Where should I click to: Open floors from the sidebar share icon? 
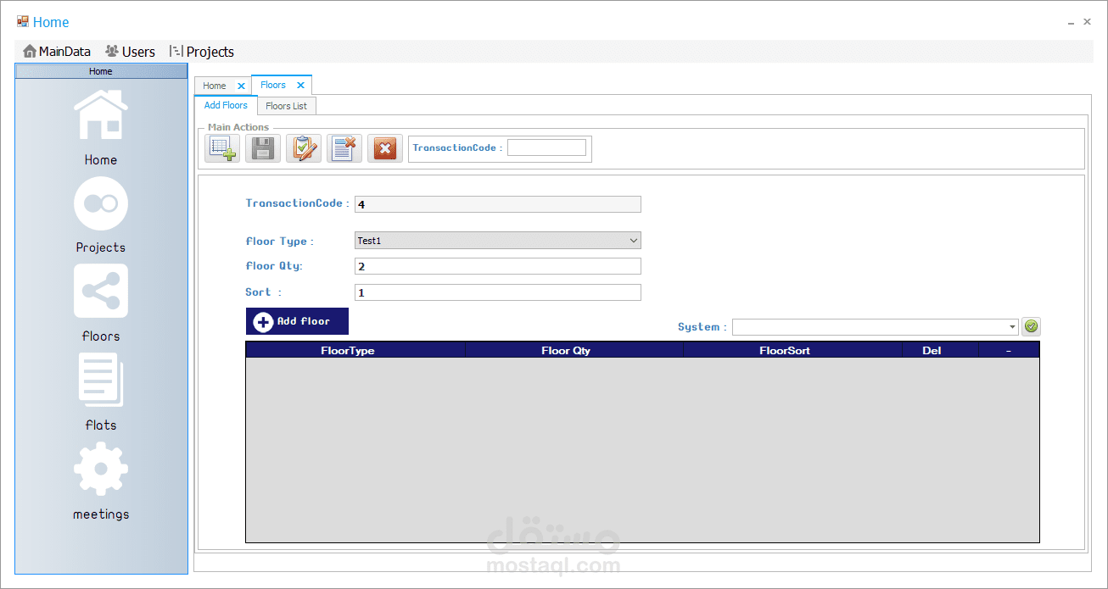[101, 292]
